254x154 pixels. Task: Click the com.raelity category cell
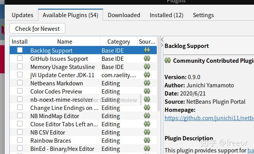(119, 75)
